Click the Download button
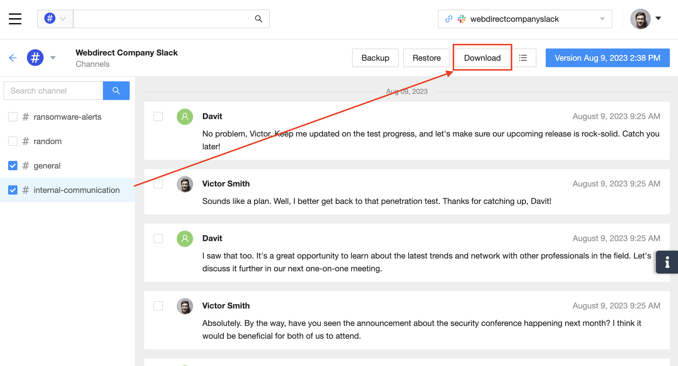 482,58
